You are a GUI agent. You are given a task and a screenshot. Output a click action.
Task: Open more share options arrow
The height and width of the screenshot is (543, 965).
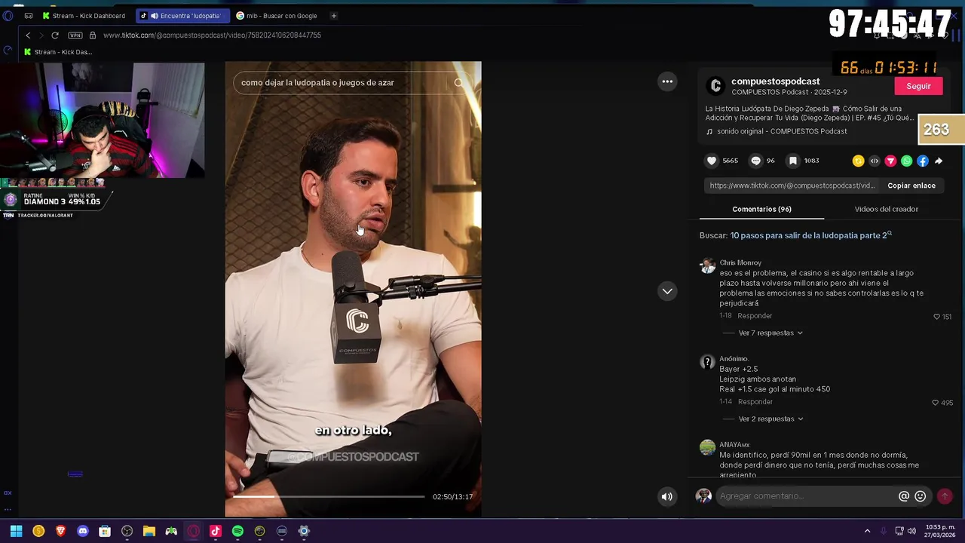pyautogui.click(x=939, y=161)
